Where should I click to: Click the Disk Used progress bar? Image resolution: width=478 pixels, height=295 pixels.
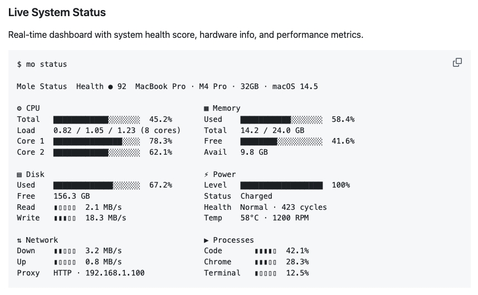(96, 185)
